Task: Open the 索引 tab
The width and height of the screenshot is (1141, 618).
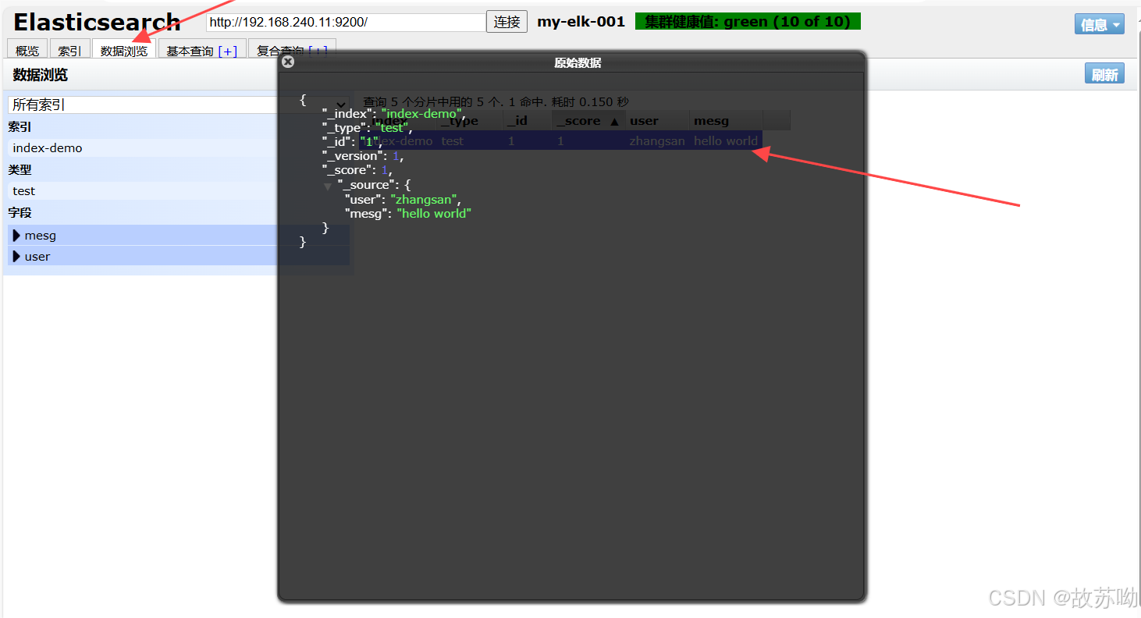Action: tap(70, 51)
